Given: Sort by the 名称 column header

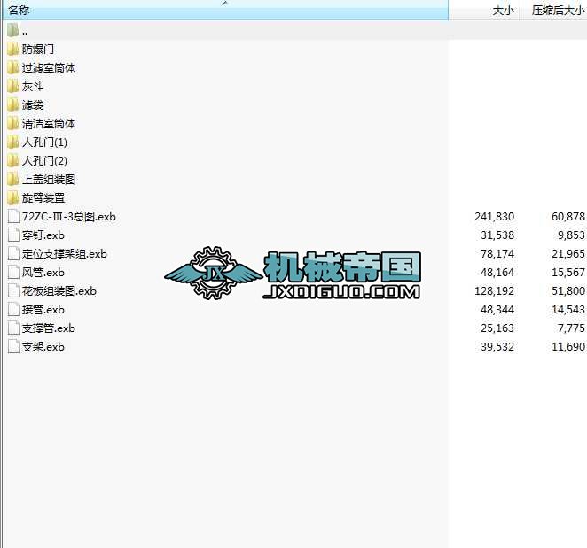Looking at the screenshot, I should tap(224, 10).
